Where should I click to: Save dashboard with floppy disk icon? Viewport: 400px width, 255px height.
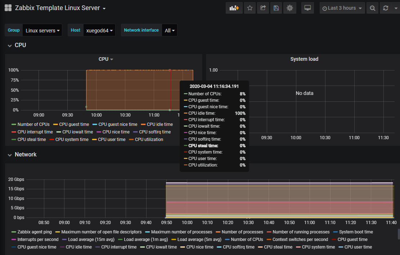point(276,8)
